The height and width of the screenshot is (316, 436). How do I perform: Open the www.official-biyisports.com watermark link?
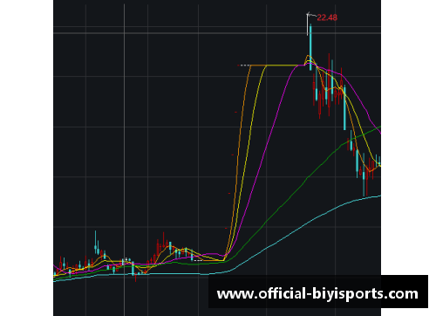(317, 293)
